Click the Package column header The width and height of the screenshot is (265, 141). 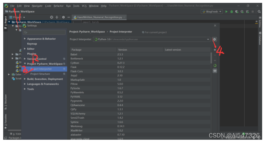93,50
